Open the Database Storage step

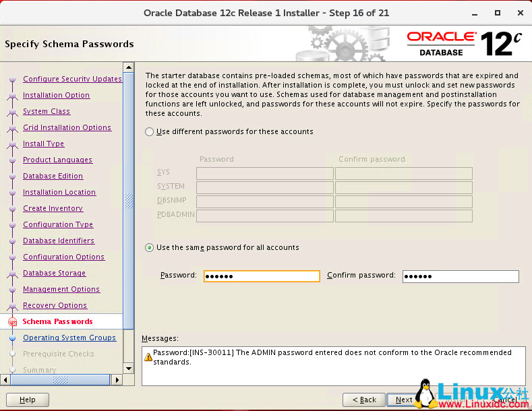coord(55,273)
